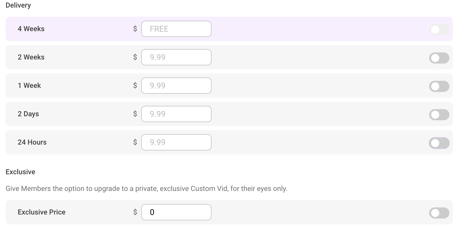Click dollar sign in 2 Days row
This screenshot has height=235, width=460.
click(x=135, y=114)
